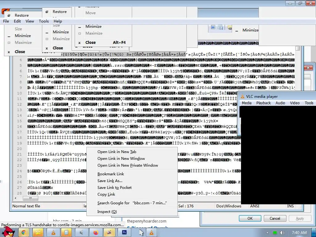The image size is (316, 237).
Task: Click "ANSI" encoding in status bar
Action: (x=255, y=206)
